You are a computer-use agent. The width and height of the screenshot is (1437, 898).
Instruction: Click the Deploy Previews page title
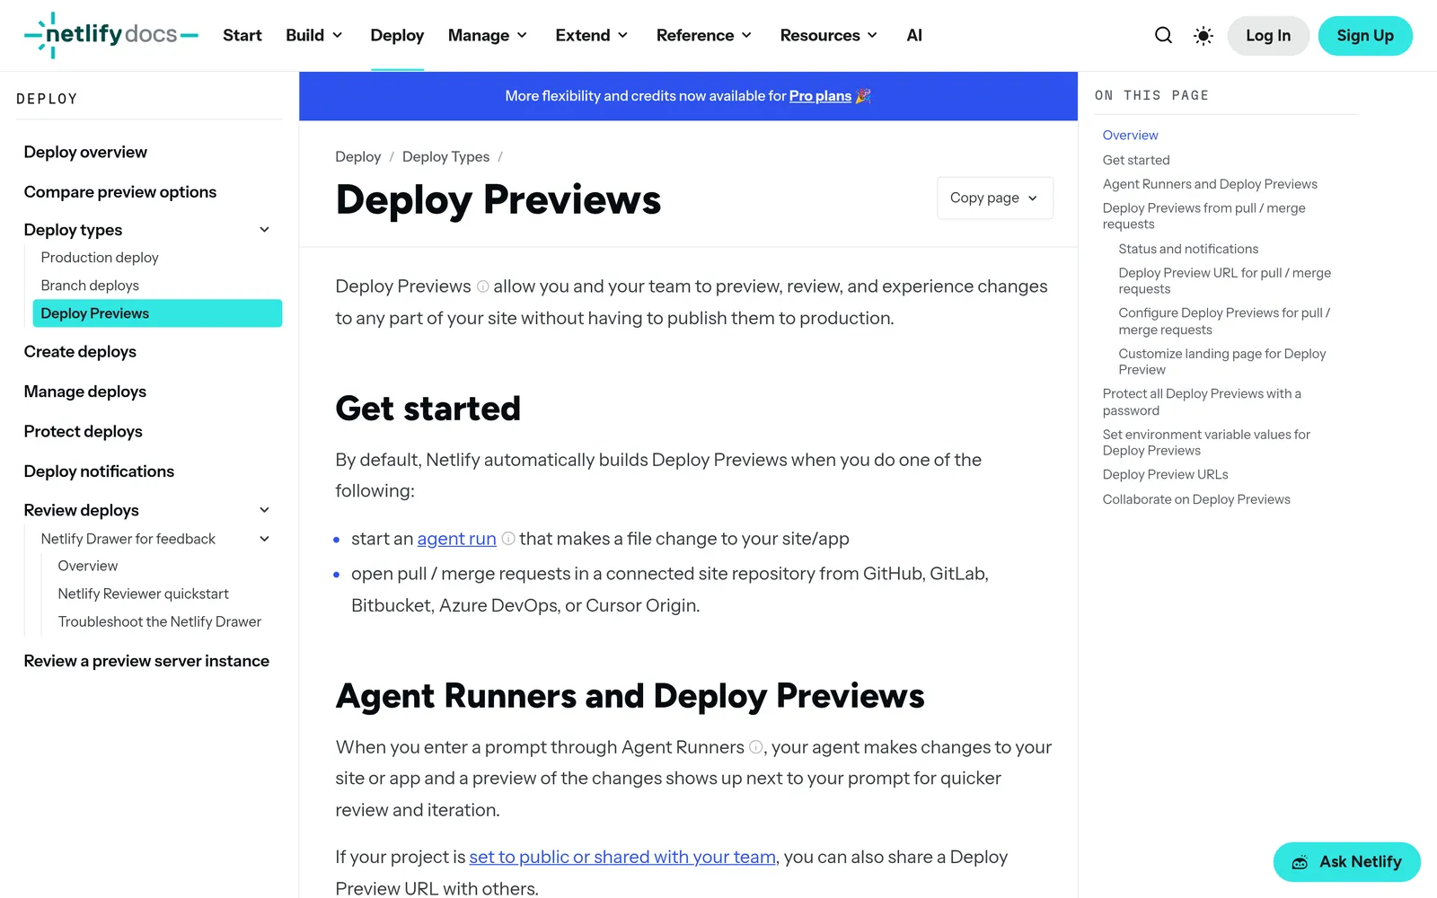(498, 199)
